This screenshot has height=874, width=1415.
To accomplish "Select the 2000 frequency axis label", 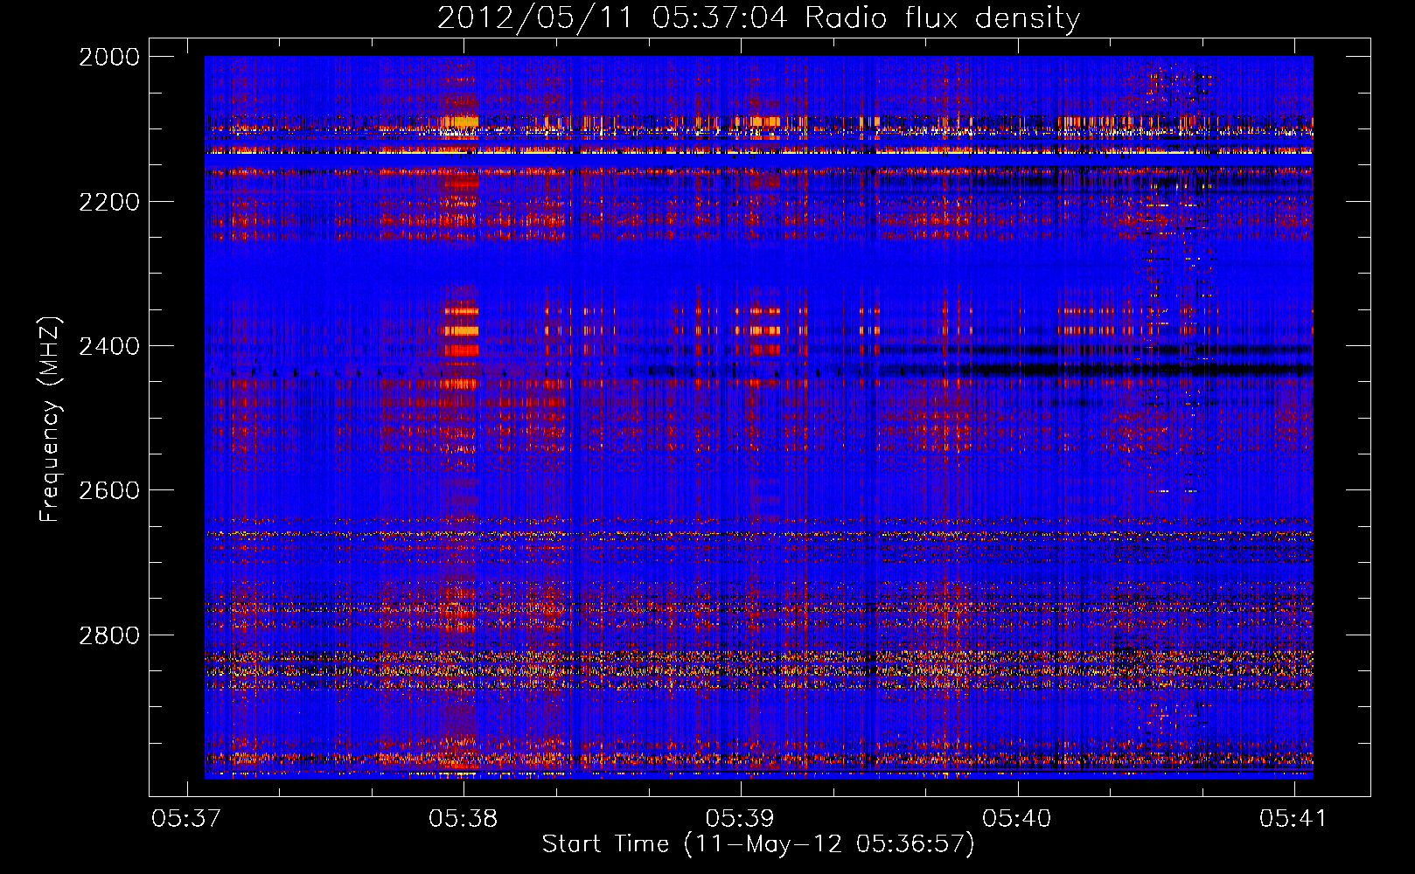I will pyautogui.click(x=109, y=57).
